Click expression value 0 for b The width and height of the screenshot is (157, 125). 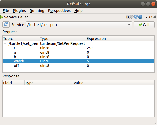[88, 57]
